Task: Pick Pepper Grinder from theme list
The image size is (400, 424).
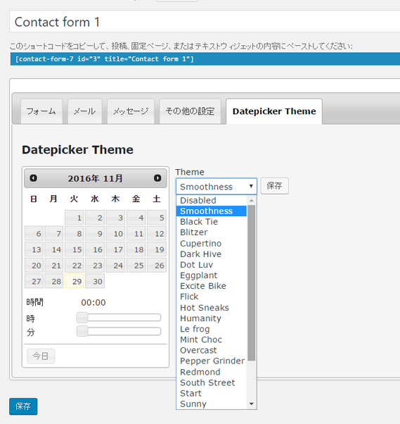Action: 212,361
